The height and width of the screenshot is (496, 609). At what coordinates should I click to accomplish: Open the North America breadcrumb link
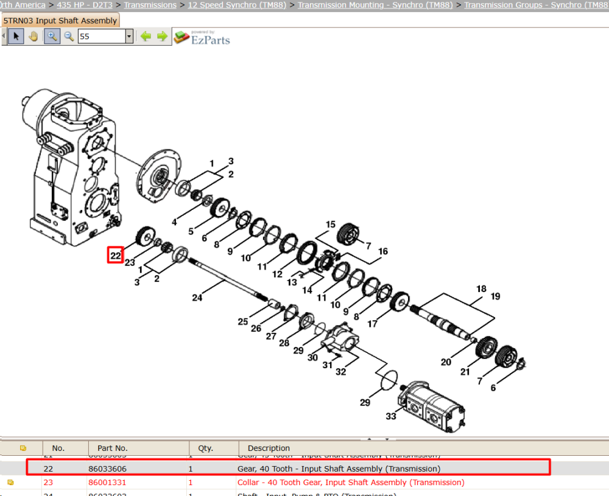click(23, 5)
